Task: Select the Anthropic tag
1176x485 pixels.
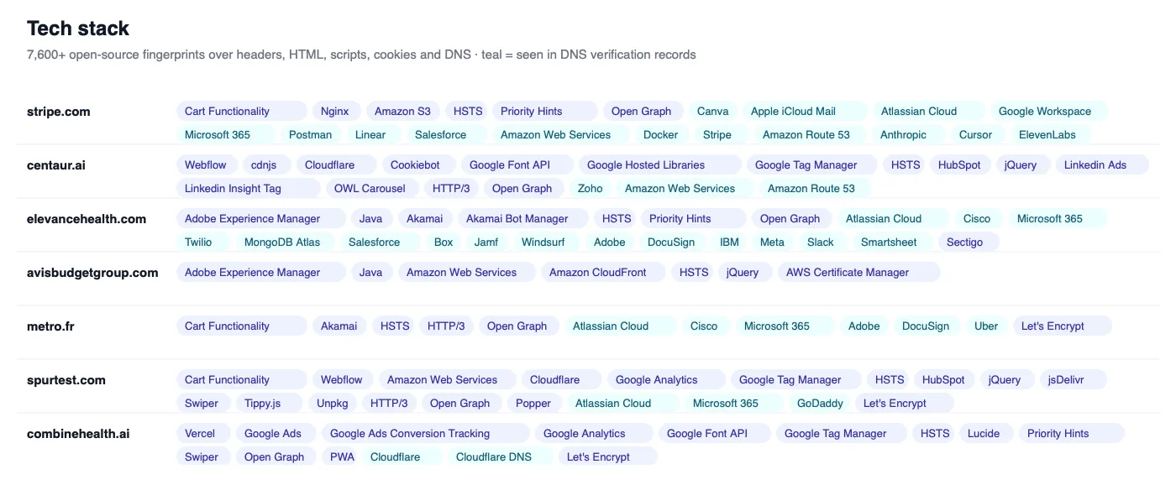Action: coord(908,135)
